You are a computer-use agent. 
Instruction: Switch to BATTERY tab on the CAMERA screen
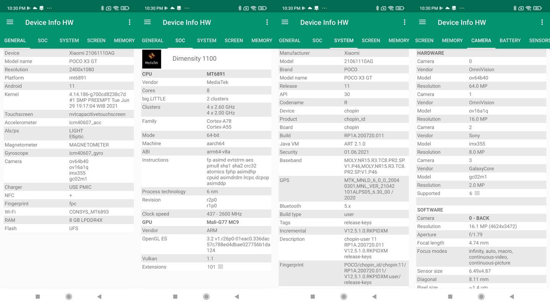tap(510, 40)
